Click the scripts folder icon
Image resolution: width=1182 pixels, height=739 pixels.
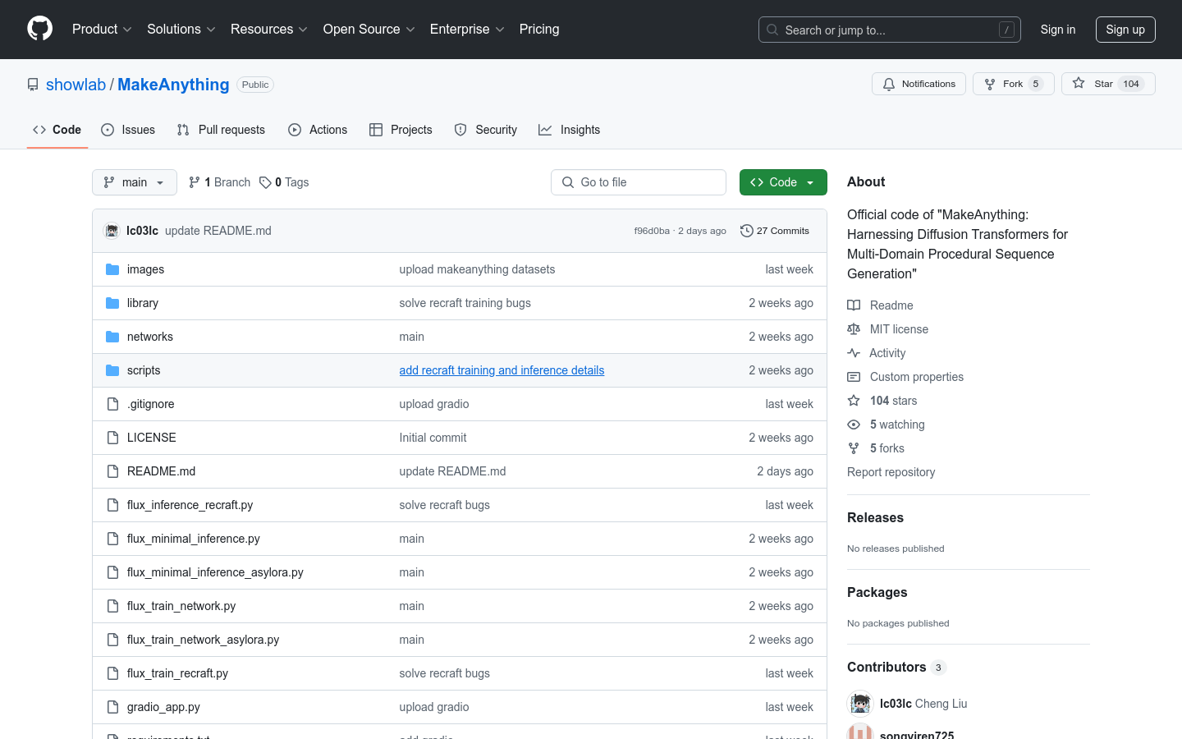(112, 370)
